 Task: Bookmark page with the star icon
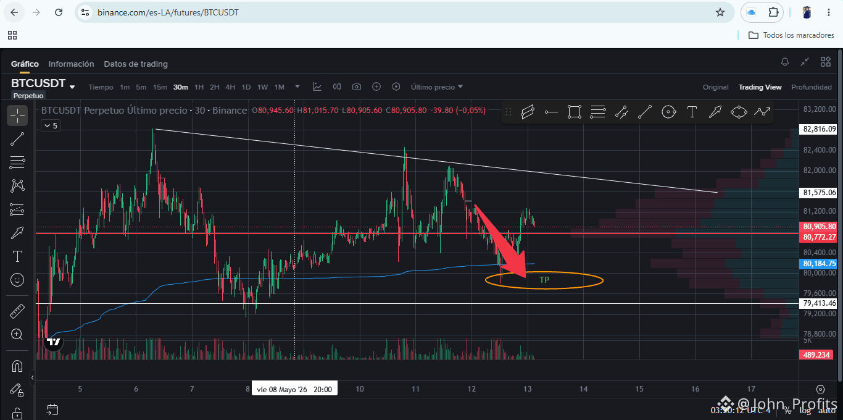click(x=720, y=12)
